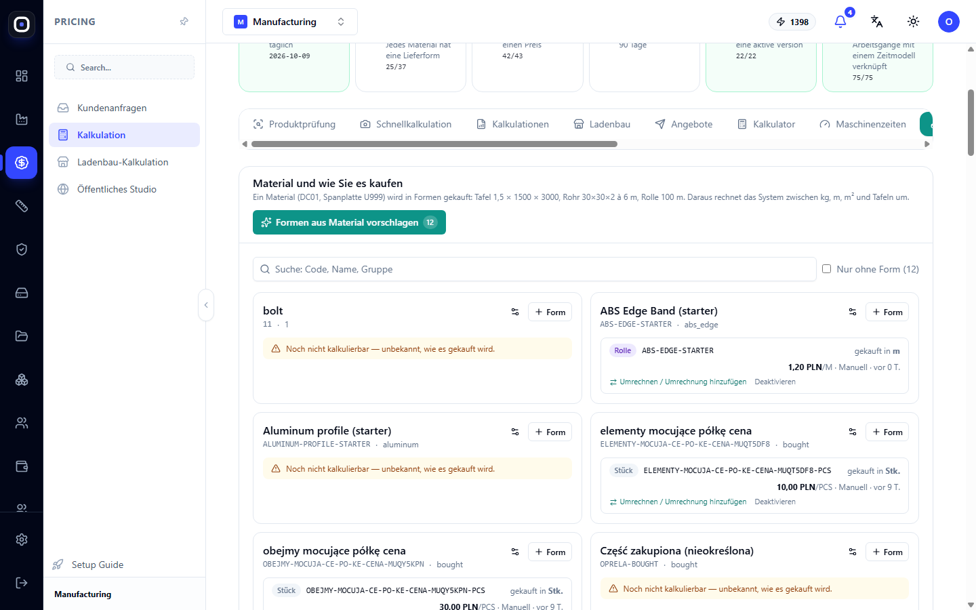Open sliders icon for elementy mocujące półkę cena
Screen dimensions: 976x610
pos(853,432)
